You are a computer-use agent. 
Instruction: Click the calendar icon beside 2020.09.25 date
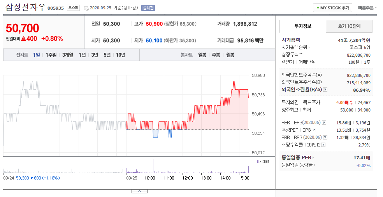pyautogui.click(x=86, y=8)
